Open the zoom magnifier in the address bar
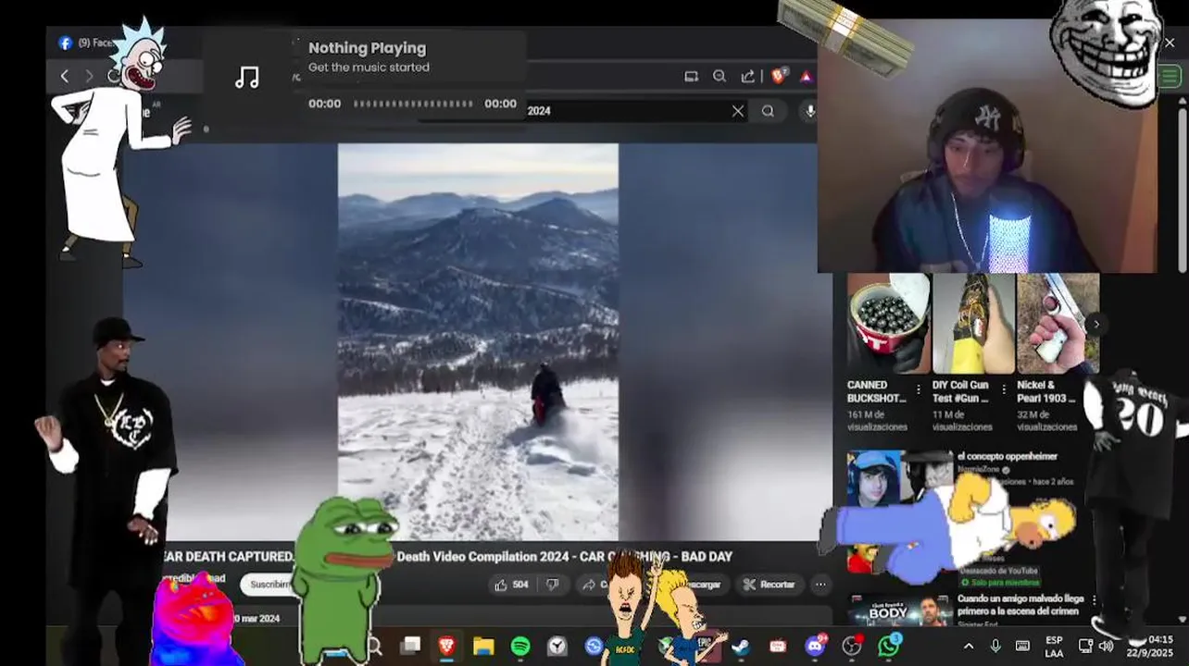The height and width of the screenshot is (666, 1189). (x=720, y=77)
